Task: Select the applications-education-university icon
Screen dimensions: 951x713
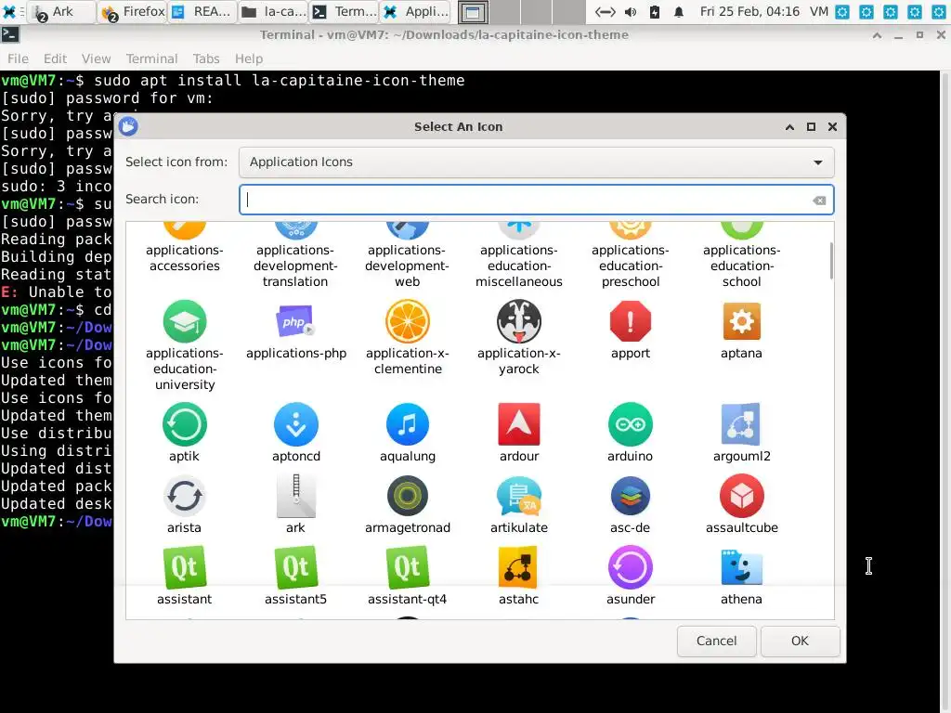Action: 185,321
